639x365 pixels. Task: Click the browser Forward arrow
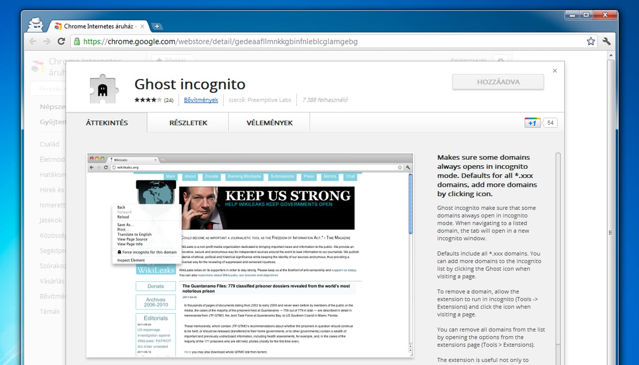coord(47,41)
